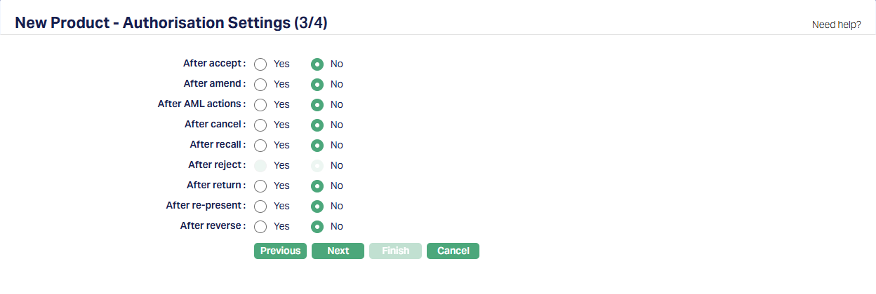Select No for After recall
The image size is (876, 294).
pyautogui.click(x=317, y=146)
